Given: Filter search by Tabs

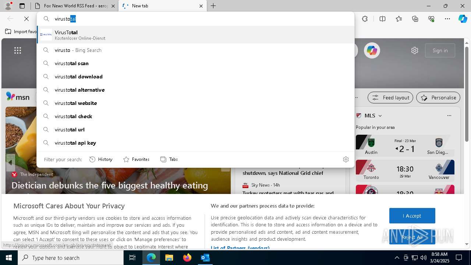Looking at the screenshot, I should pyautogui.click(x=169, y=159).
